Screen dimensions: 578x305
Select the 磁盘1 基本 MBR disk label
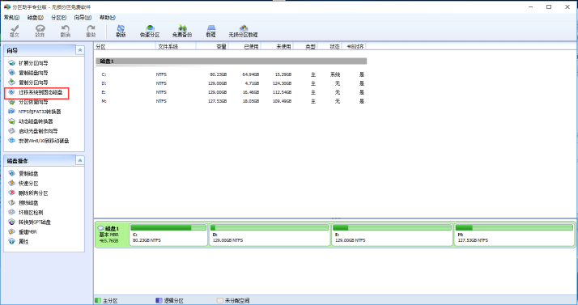tap(112, 235)
